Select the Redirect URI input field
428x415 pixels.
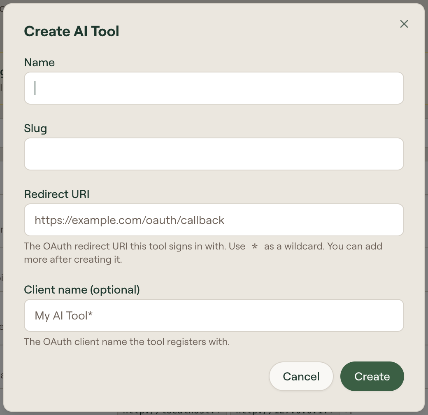coord(214,220)
